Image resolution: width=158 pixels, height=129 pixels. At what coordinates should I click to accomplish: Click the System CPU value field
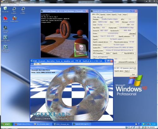pyautogui.click(x=118, y=48)
